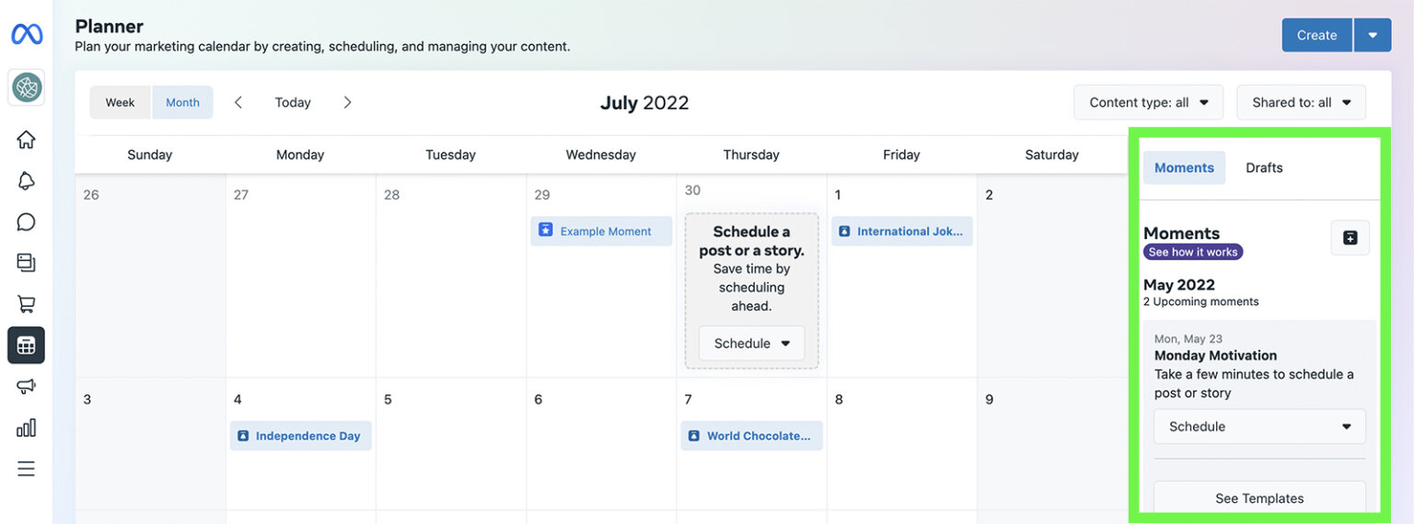Open the Home icon in sidebar
Image resolution: width=1414 pixels, height=524 pixels.
26,140
